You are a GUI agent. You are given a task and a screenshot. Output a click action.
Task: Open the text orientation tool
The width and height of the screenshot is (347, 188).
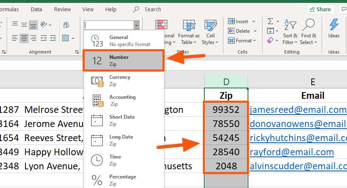pyautogui.click(x=44, y=25)
